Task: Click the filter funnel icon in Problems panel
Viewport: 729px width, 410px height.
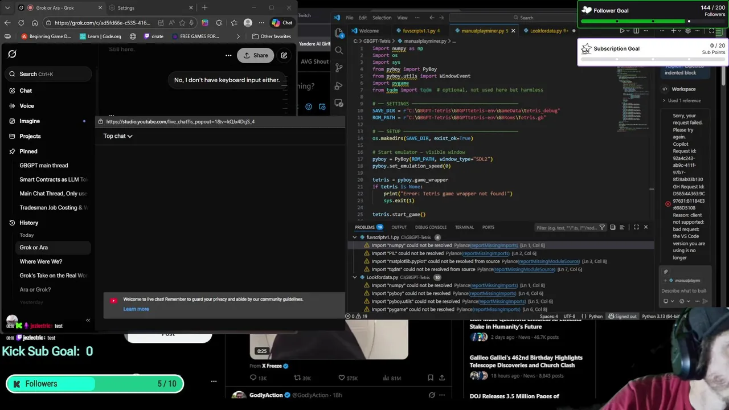Action: [x=603, y=227]
